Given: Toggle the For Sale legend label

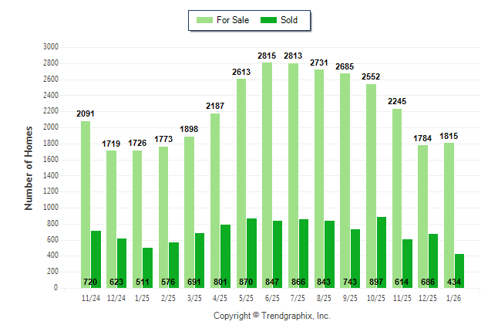Looking at the screenshot, I should [234, 20].
